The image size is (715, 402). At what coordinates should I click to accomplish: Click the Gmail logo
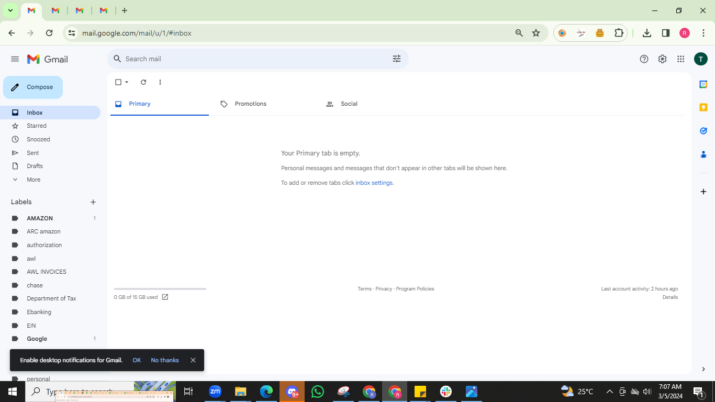pos(48,59)
